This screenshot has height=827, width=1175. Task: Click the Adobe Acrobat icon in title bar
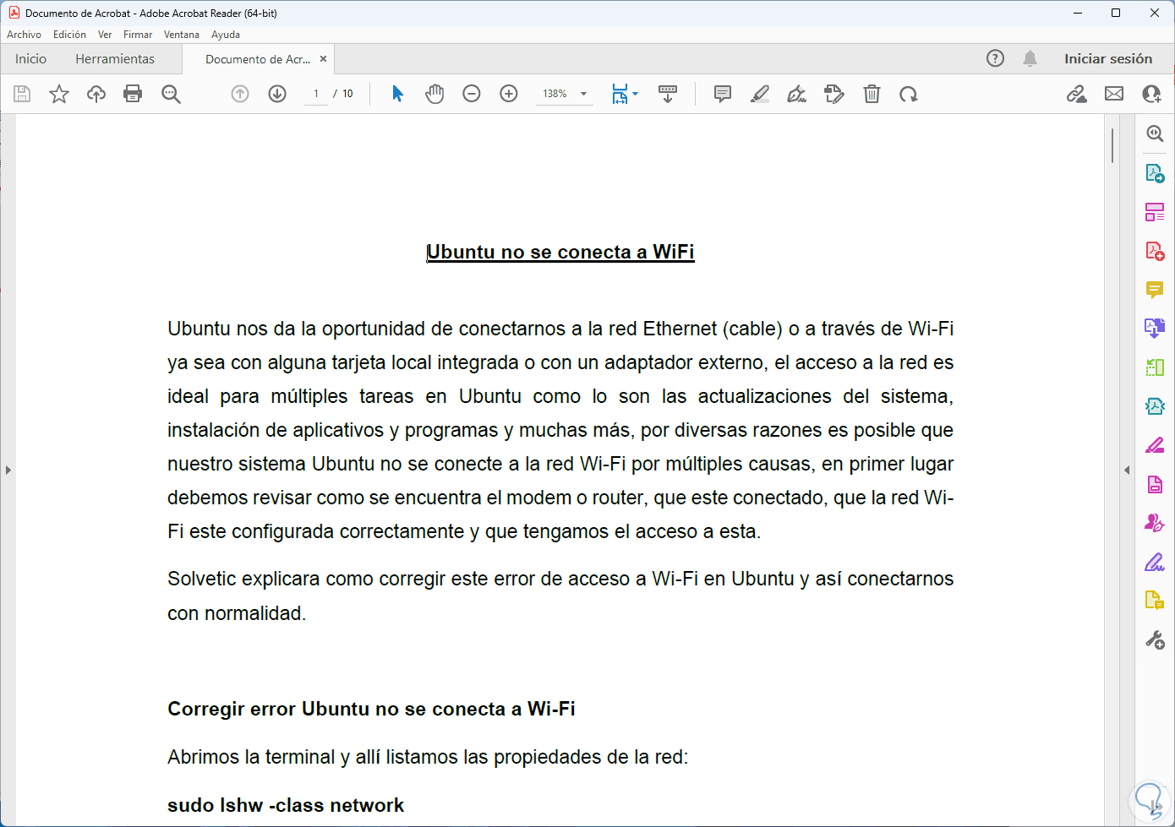(x=14, y=13)
